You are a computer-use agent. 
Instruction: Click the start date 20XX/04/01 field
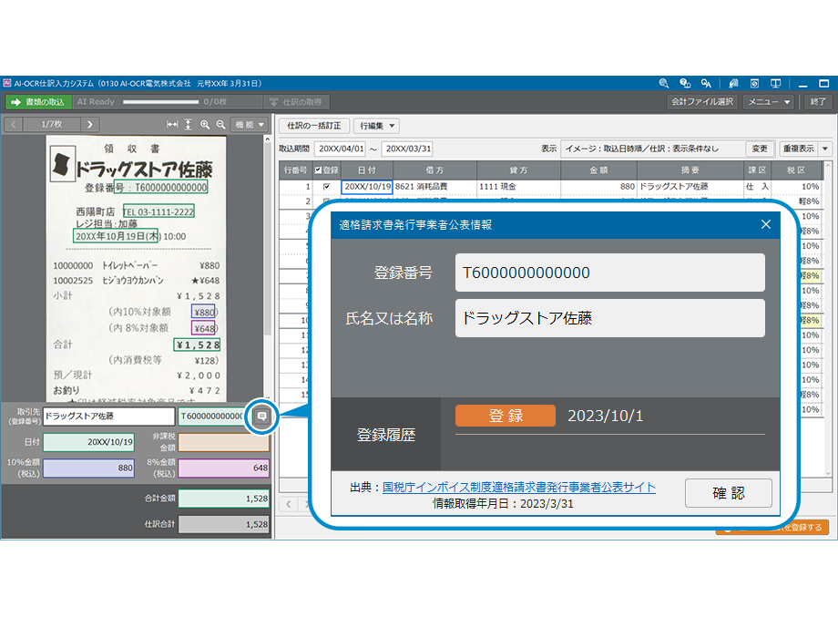tap(341, 149)
